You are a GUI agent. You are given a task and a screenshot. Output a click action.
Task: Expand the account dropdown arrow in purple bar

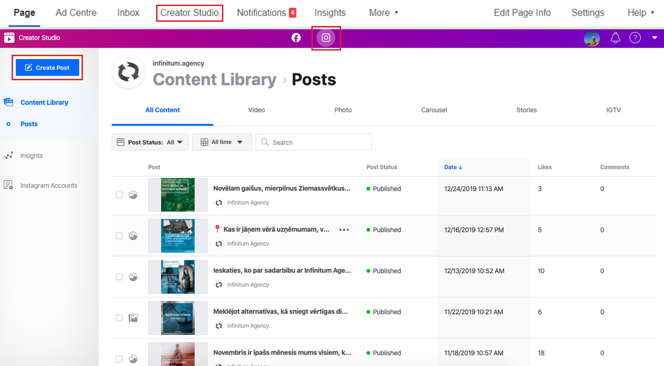655,38
